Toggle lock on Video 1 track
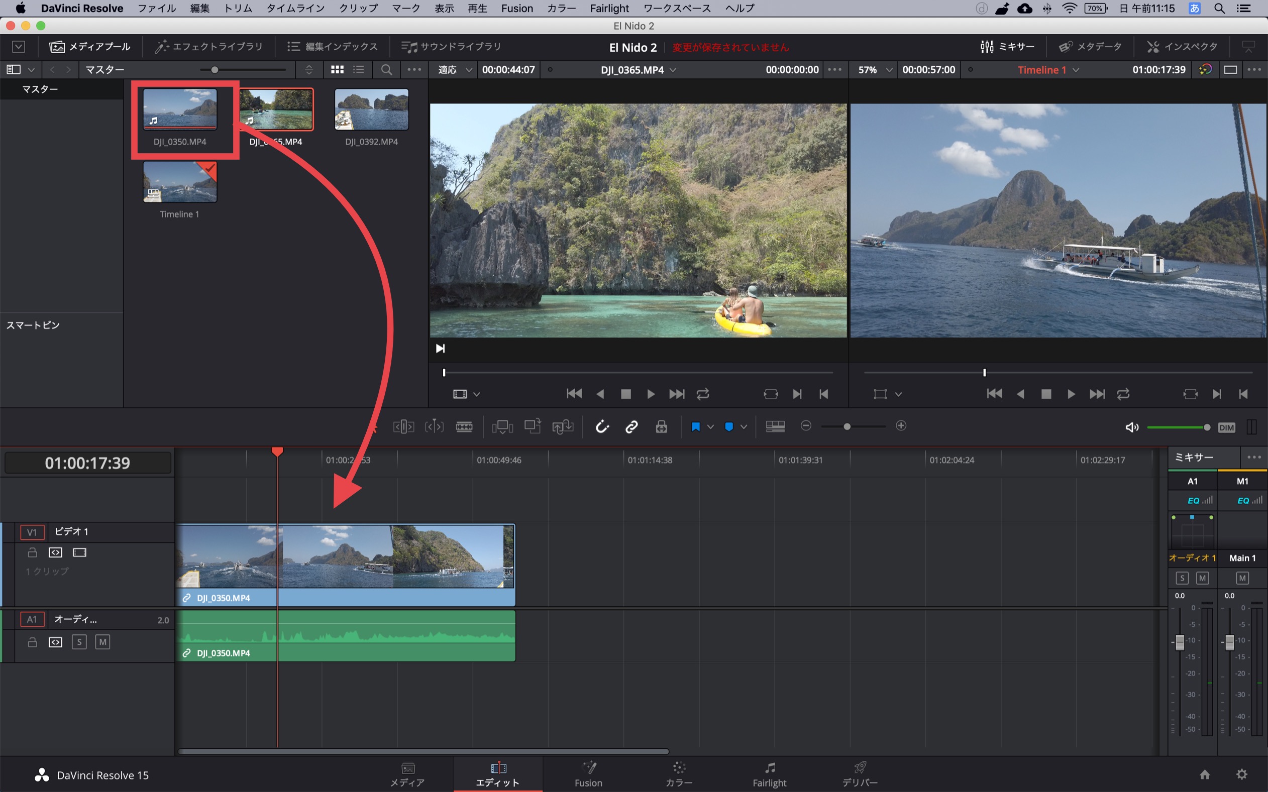Image resolution: width=1268 pixels, height=792 pixels. [33, 552]
